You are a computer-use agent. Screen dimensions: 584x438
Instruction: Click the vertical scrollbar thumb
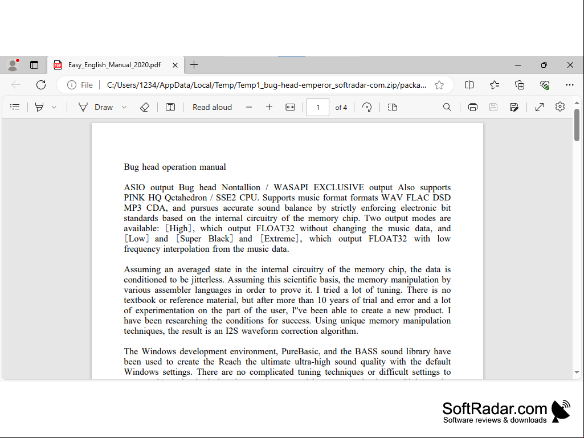point(577,125)
